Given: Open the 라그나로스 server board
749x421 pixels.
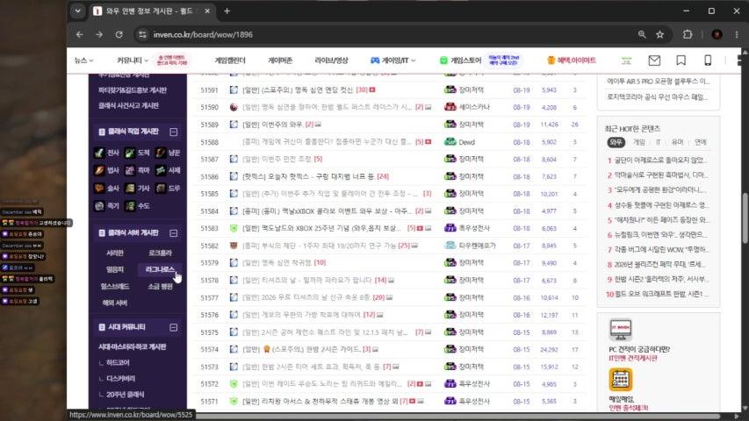Looking at the screenshot, I should pos(160,269).
